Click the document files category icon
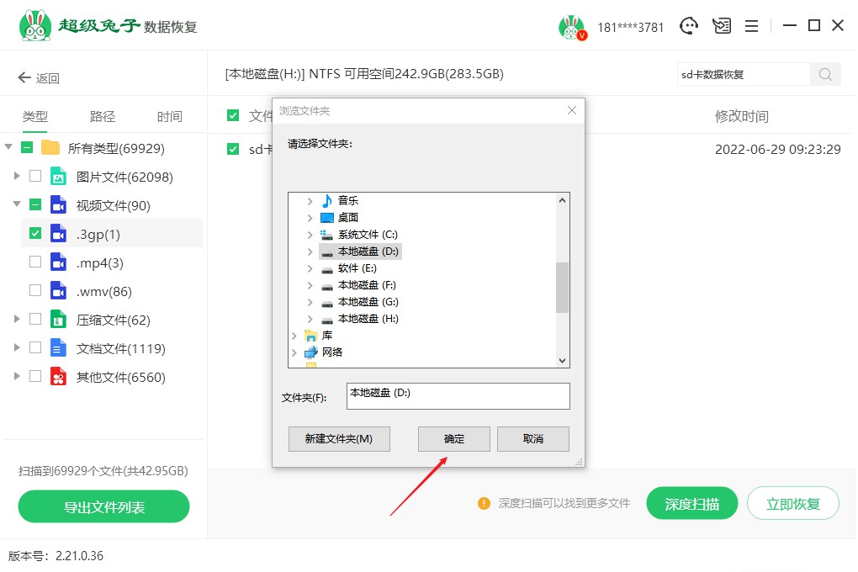This screenshot has height=572, width=858. [x=58, y=347]
